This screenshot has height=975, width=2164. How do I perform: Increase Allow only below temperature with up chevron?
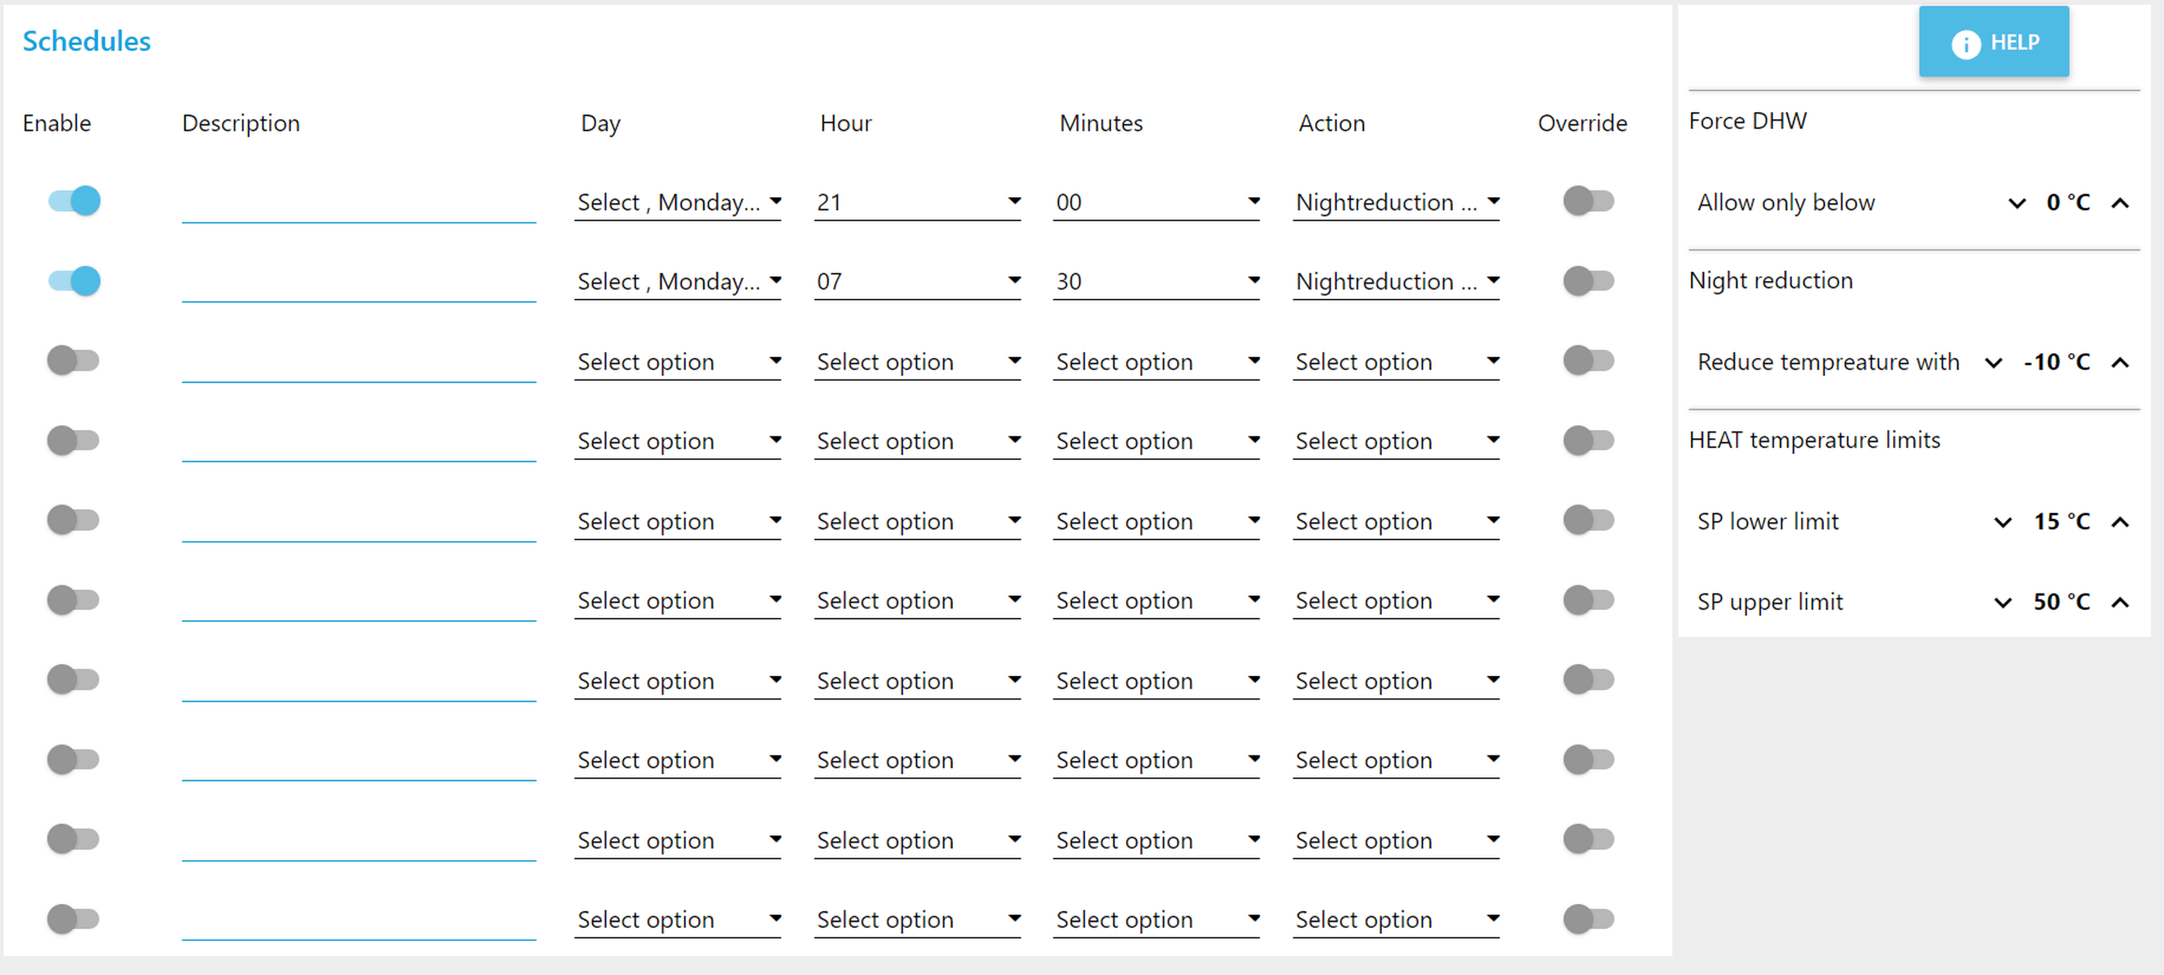coord(2119,203)
